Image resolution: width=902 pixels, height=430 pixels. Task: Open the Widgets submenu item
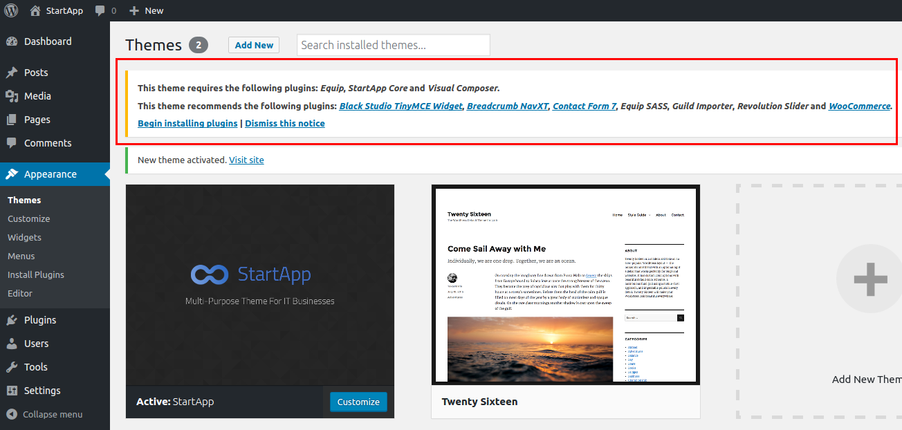click(24, 237)
